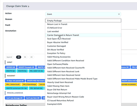Viewport: 137px width, 106px height.
Task: Pick Valid Different Item Received Junk
Action: pos(83,71)
